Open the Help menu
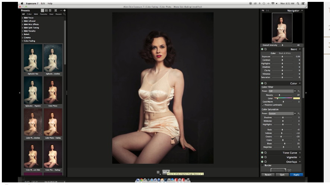This screenshot has height=185, width=330. pos(50,3)
